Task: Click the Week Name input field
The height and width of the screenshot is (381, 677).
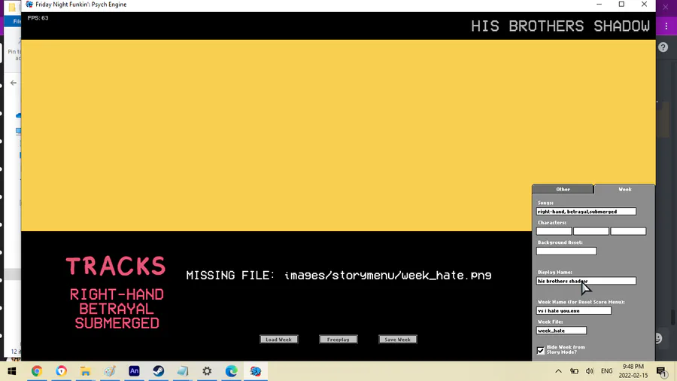Action: pyautogui.click(x=573, y=310)
